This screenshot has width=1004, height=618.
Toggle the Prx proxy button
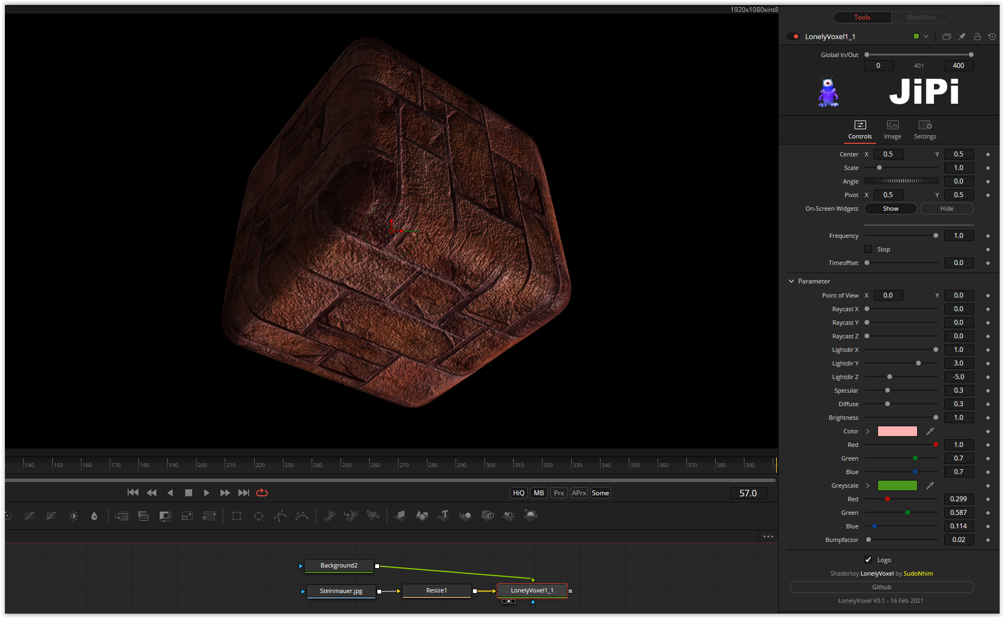tap(559, 493)
